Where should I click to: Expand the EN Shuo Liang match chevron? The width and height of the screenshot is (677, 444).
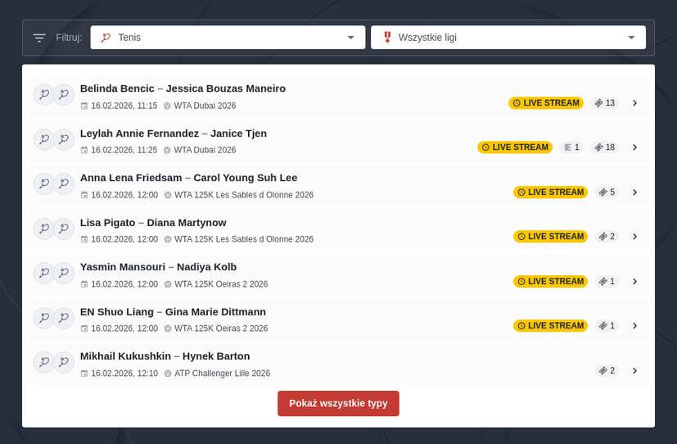pyautogui.click(x=634, y=326)
